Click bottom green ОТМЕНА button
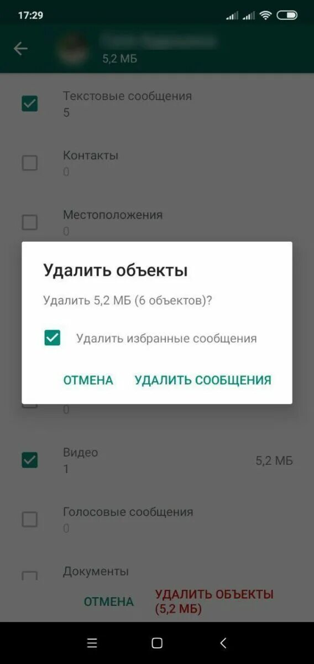 click(x=108, y=602)
